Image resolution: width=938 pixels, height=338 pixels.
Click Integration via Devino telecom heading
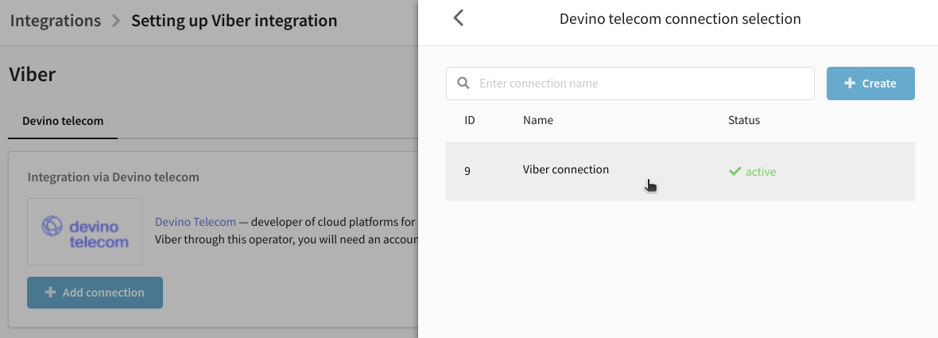pos(114,177)
